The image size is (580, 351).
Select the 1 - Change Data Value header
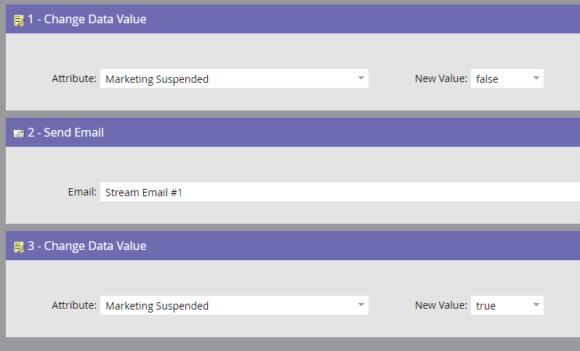click(x=293, y=19)
